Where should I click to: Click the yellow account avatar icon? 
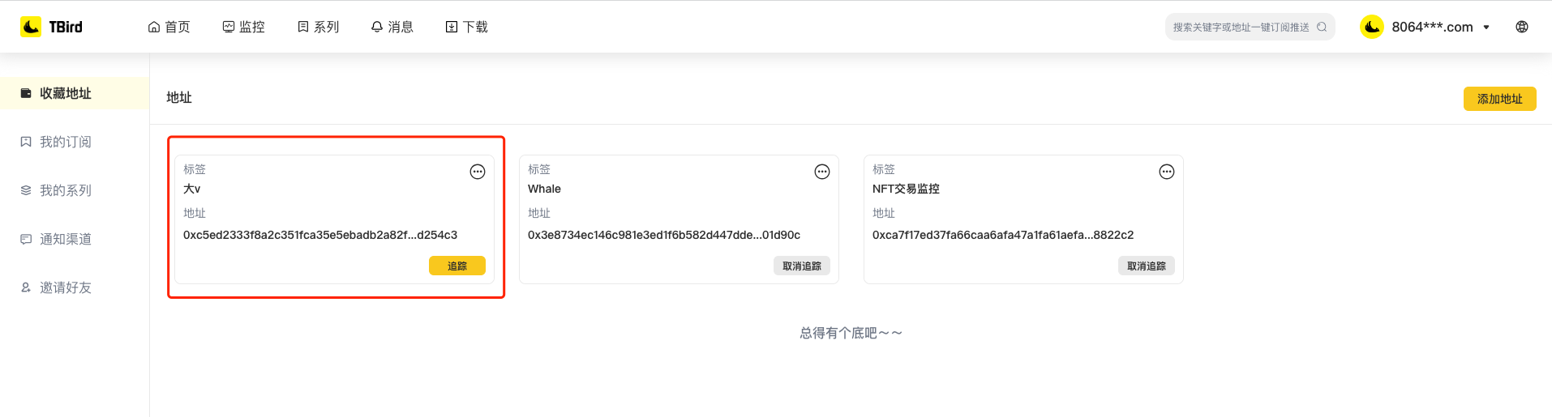[x=1372, y=27]
